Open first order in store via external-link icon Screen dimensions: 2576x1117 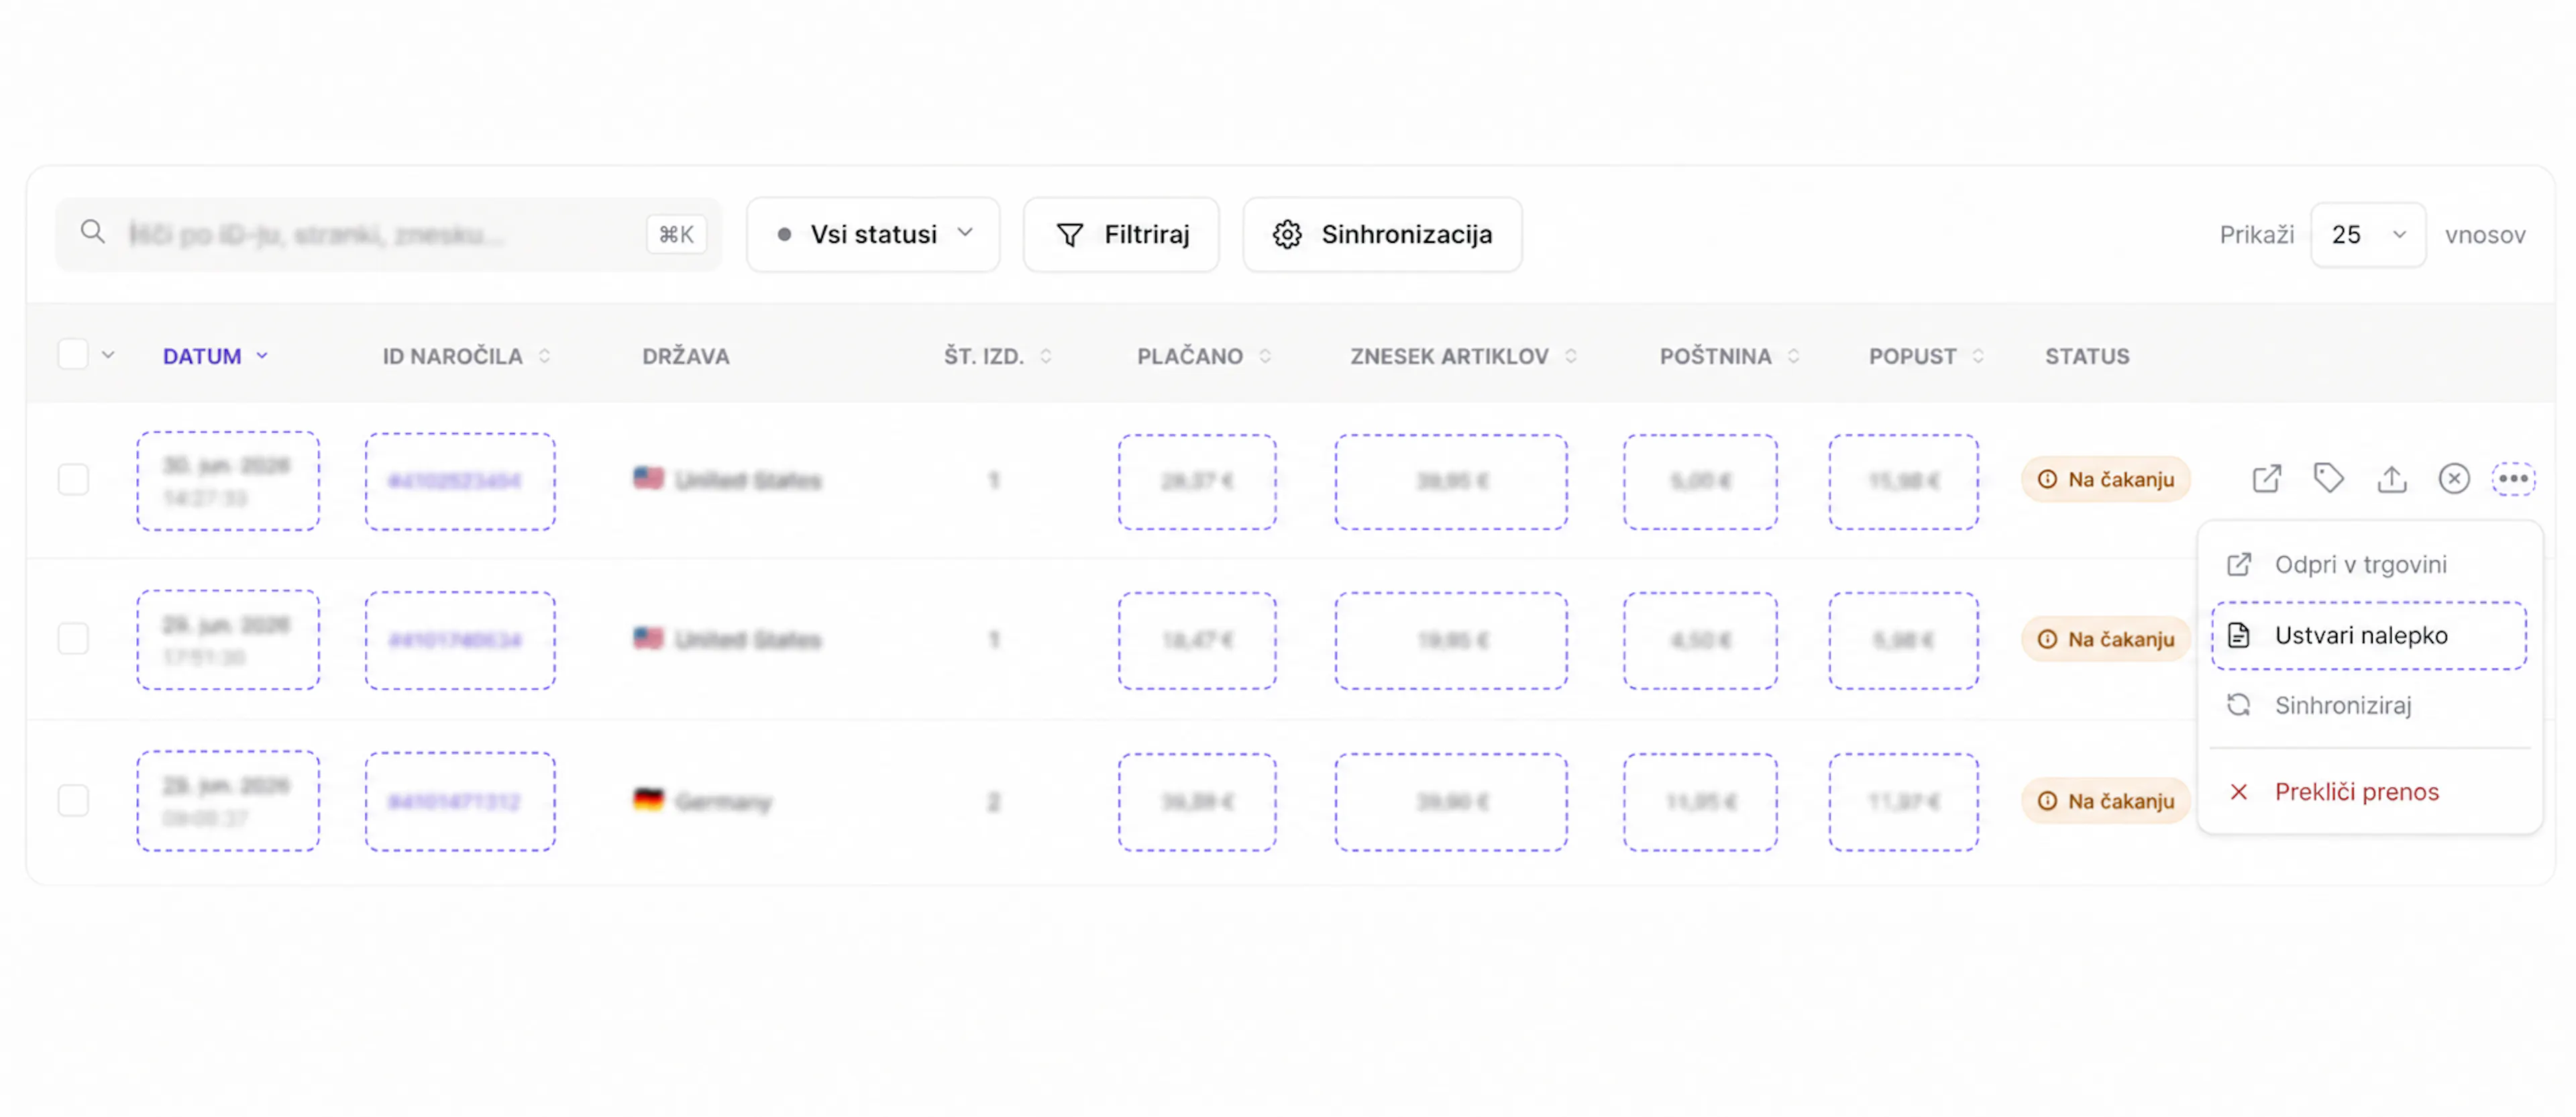point(2267,479)
